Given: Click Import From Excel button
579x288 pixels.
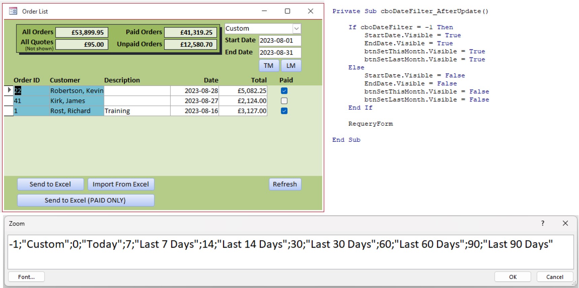Looking at the screenshot, I should (x=121, y=184).
